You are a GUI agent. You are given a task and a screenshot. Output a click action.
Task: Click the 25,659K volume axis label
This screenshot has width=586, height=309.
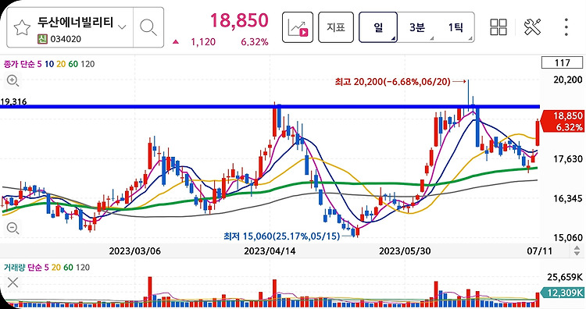565,277
